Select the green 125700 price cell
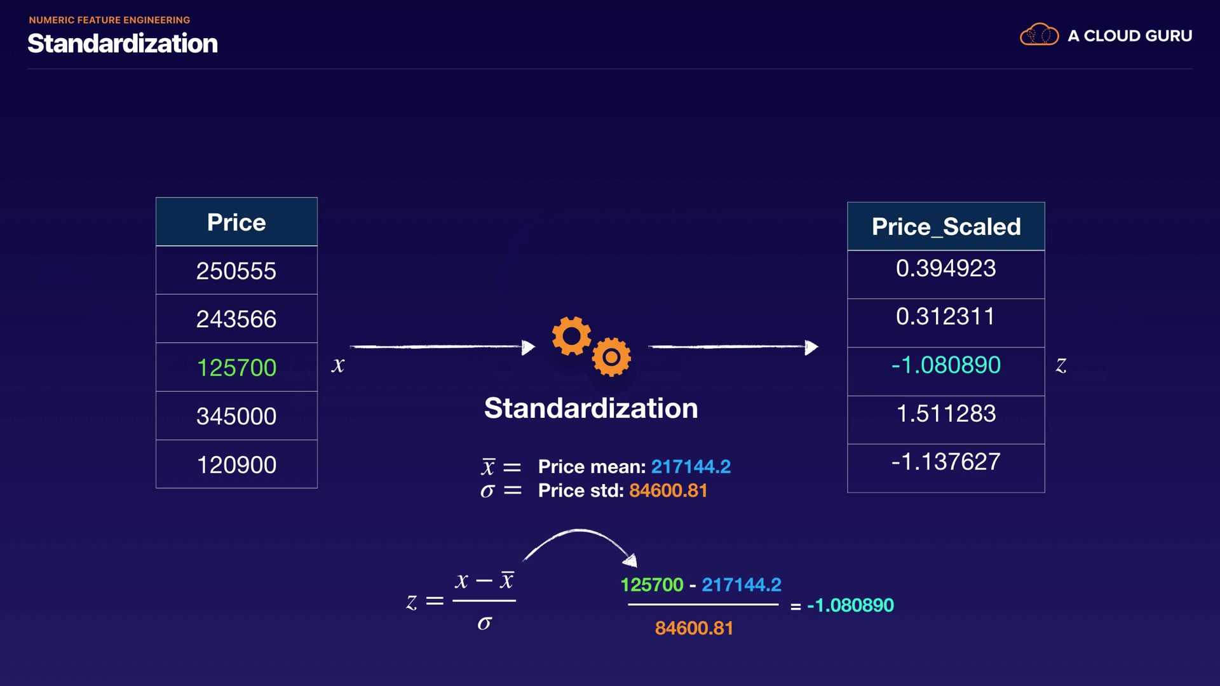1220x686 pixels. click(x=236, y=368)
